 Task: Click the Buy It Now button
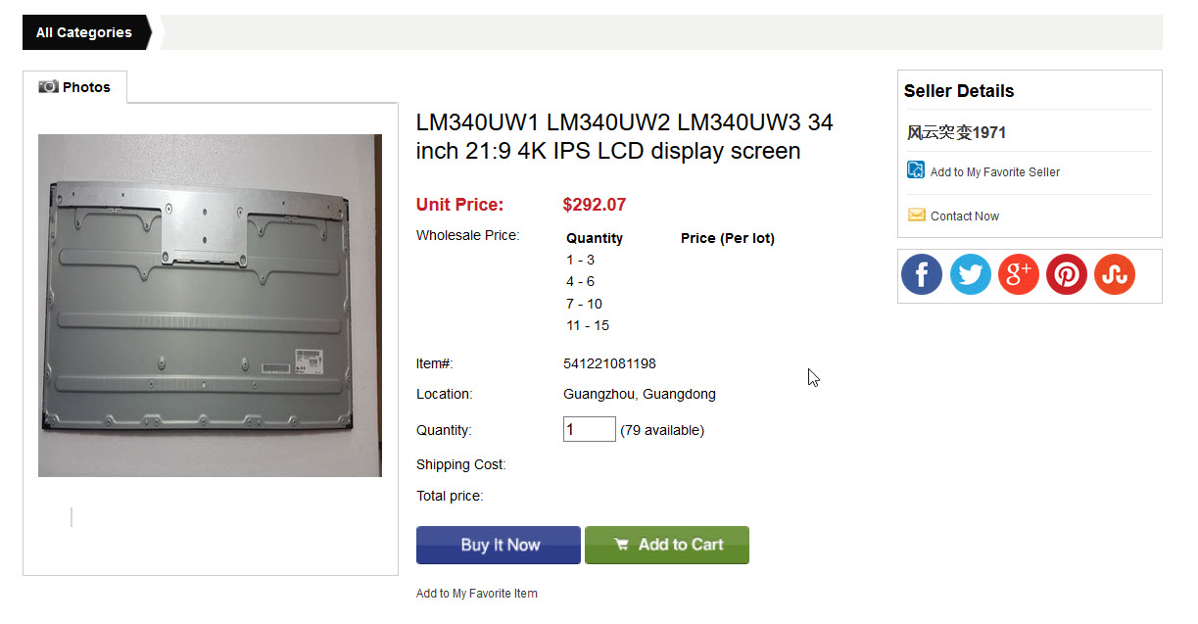(499, 545)
